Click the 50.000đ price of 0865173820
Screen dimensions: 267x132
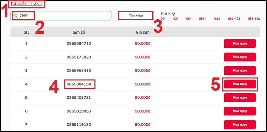coord(143,57)
